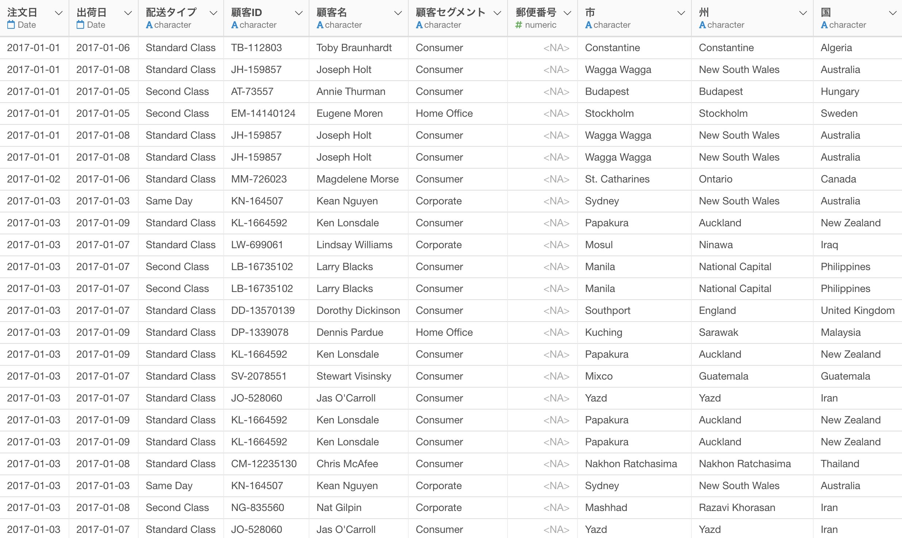Select the 顧客セグメント column header title
The width and height of the screenshot is (902, 538).
pyautogui.click(x=451, y=12)
